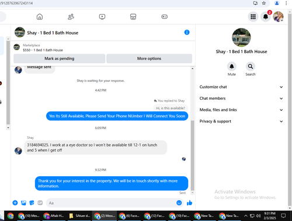Click More options button
The height and width of the screenshot is (221, 292).
149,58
